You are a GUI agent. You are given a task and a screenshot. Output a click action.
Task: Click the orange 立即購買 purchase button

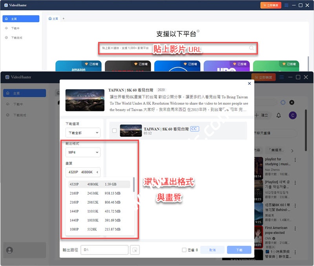[x=272, y=5]
